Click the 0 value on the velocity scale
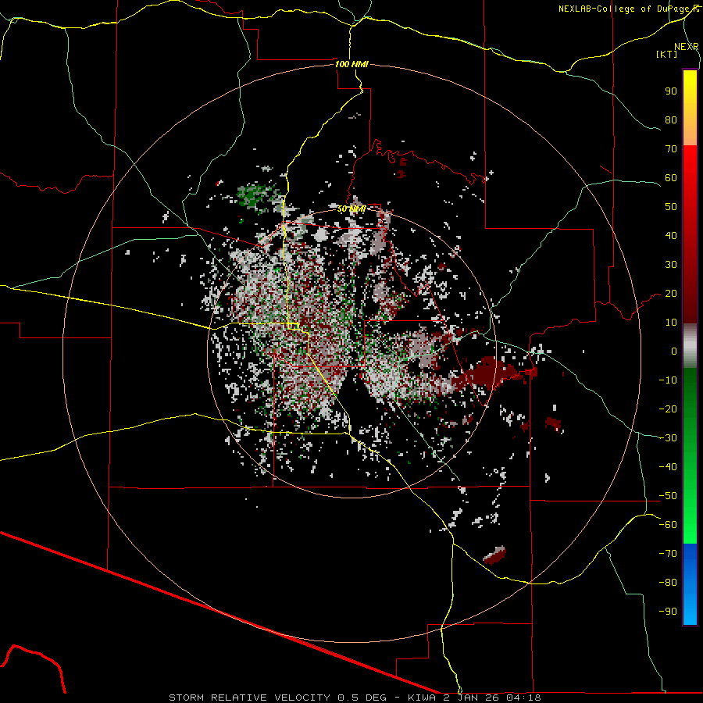This screenshot has width=703, height=703. (674, 351)
